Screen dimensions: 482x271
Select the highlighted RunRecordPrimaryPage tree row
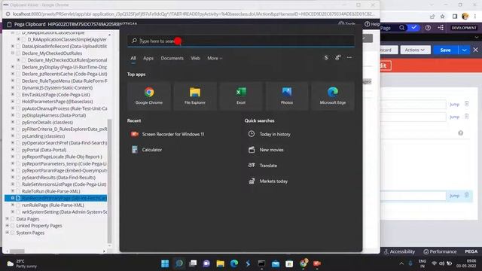tap(56, 198)
